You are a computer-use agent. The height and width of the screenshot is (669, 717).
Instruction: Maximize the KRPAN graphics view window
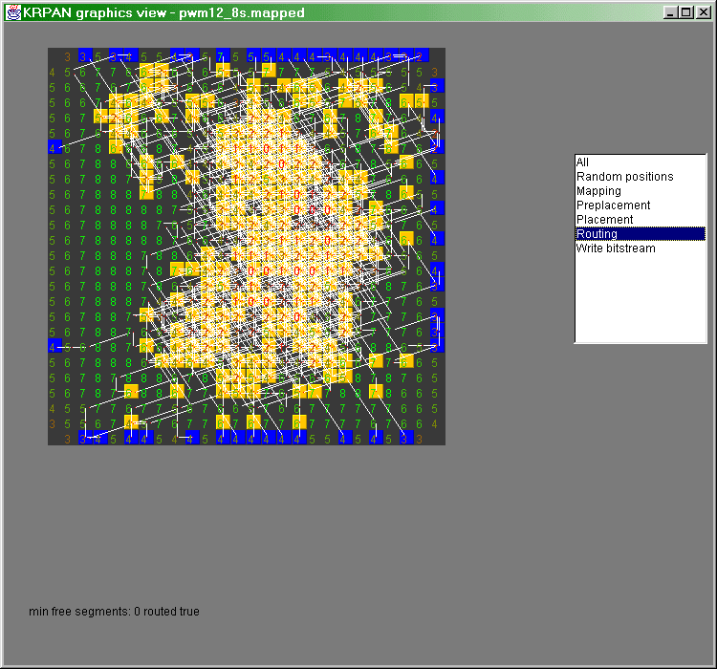click(x=685, y=12)
